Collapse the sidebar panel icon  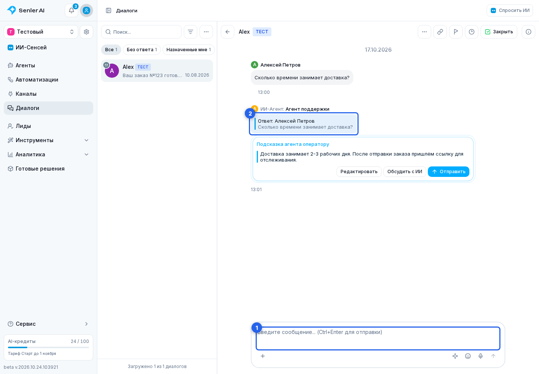point(109,10)
